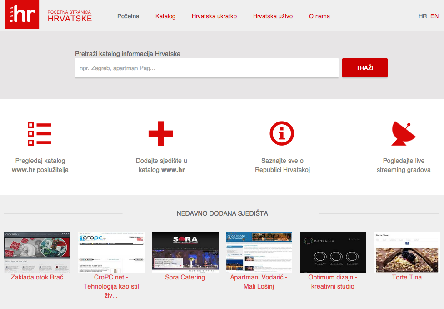Open the Početna menu item

click(x=128, y=16)
